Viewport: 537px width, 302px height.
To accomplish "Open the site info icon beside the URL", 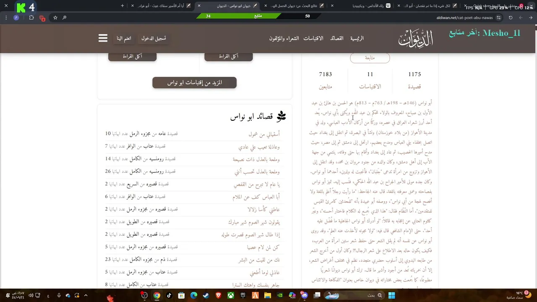I will coord(498,18).
